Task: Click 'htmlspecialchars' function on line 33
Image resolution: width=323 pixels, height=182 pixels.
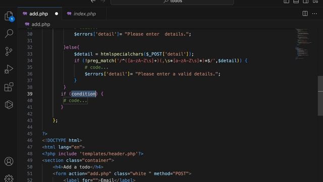Action: (122, 54)
